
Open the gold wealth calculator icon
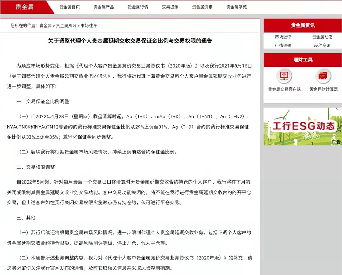tap(323, 76)
